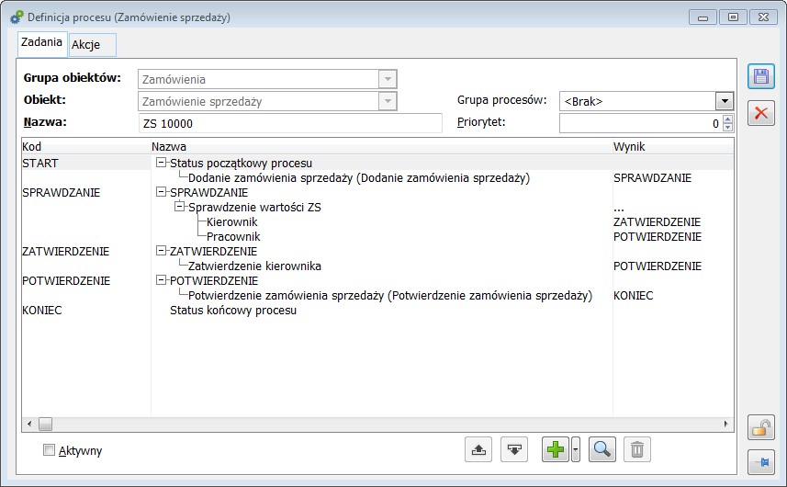Click the Nazwa field containing ZS 10000
Viewport: 787px width, 487px height.
(x=290, y=123)
